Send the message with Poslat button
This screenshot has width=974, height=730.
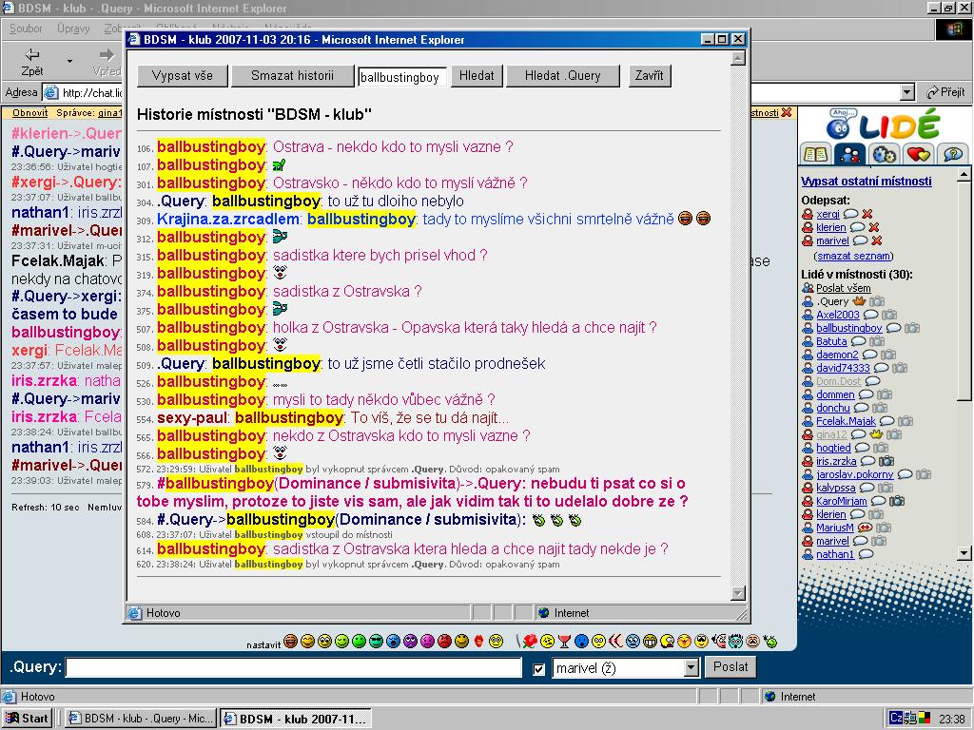(x=730, y=666)
